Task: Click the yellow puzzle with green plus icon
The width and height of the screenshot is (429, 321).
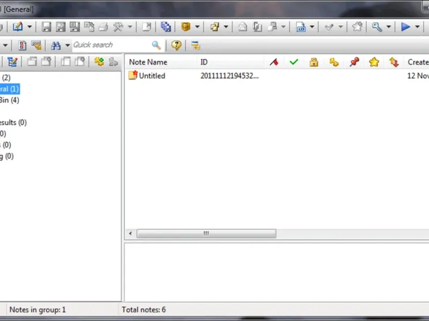Action: [99, 62]
